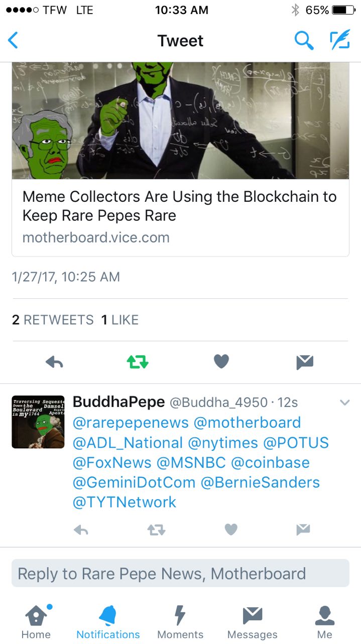Image resolution: width=361 pixels, height=644 pixels.
Task: Open search with the magnifier icon
Action: (x=304, y=40)
